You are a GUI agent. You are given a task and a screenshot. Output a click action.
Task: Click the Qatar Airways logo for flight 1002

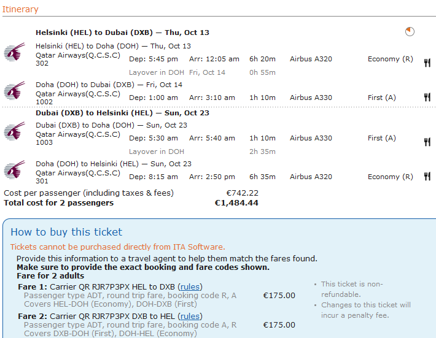click(x=14, y=91)
